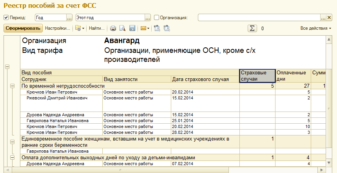Save the report with the diskette icon

point(132,28)
